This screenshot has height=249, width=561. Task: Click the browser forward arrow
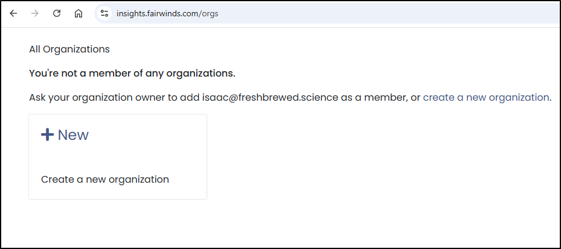tap(34, 14)
